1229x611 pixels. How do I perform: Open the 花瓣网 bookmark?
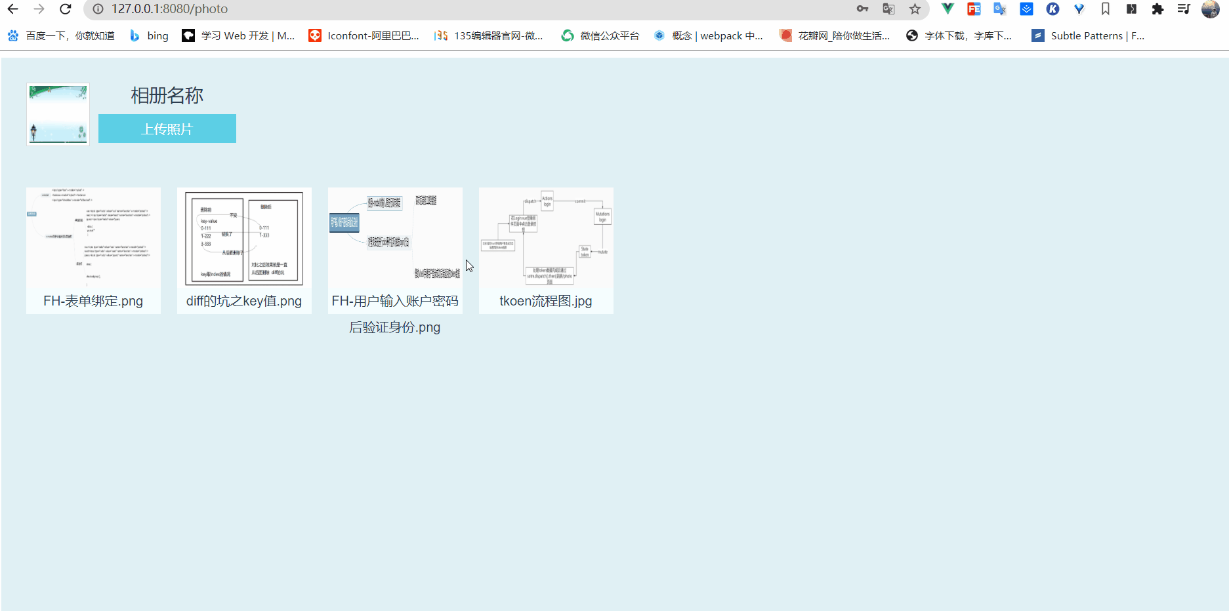pyautogui.click(x=835, y=35)
